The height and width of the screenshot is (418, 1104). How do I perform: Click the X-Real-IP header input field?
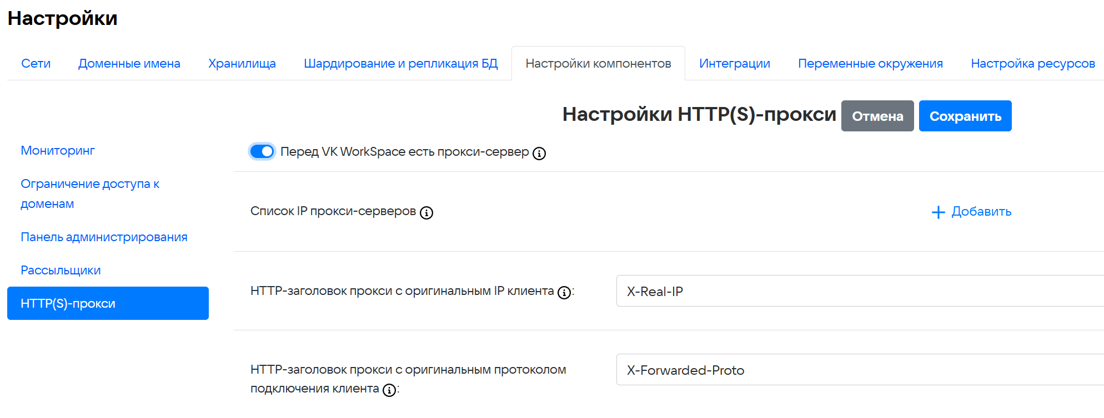[855, 291]
